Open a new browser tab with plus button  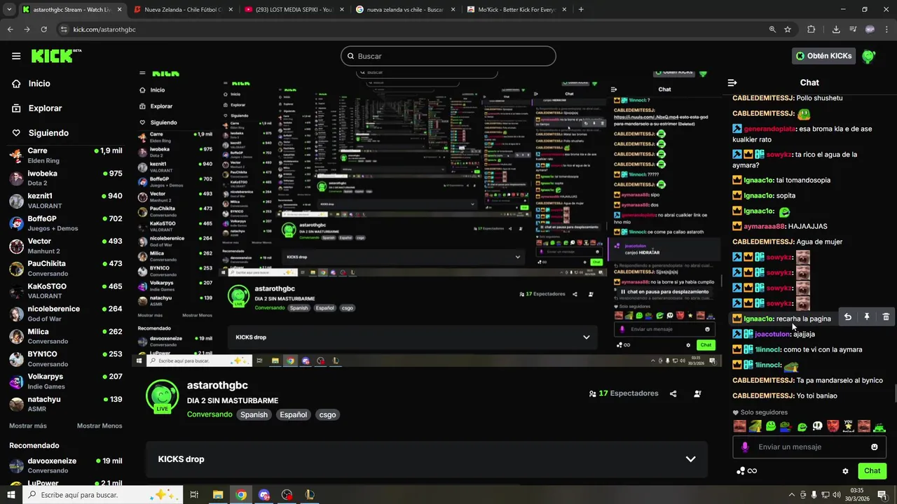tap(581, 10)
